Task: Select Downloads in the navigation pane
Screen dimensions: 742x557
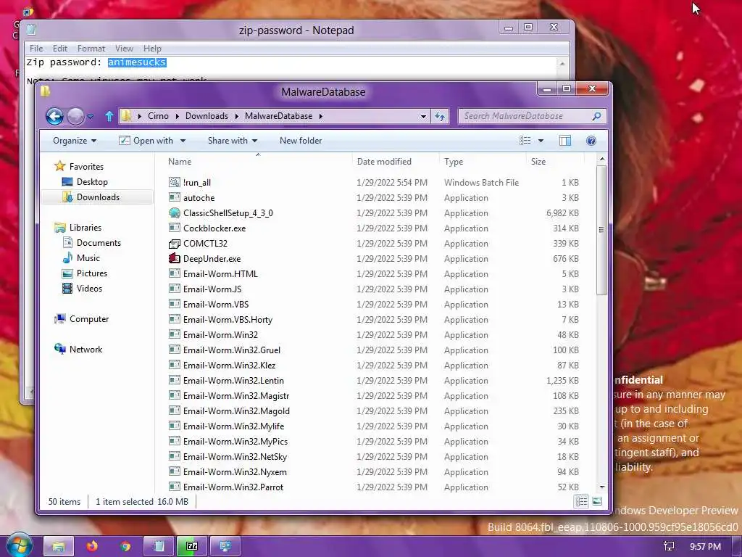Action: tap(98, 197)
